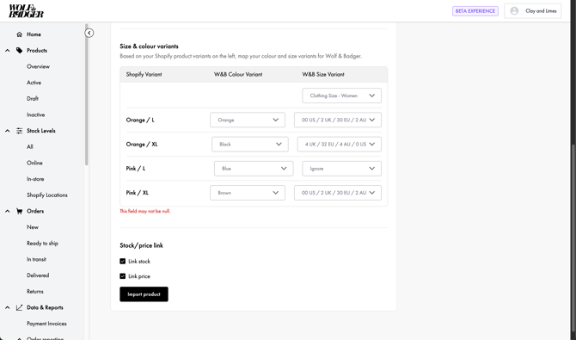Toggle the Link price checkbox
This screenshot has height=340, width=576.
(123, 276)
